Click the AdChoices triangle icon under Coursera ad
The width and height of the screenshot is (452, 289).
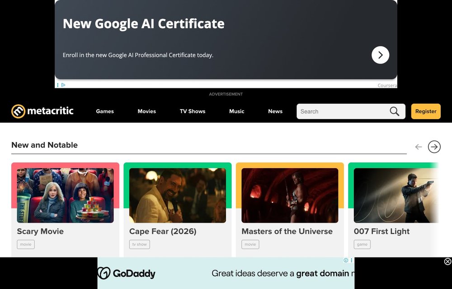coord(63,85)
